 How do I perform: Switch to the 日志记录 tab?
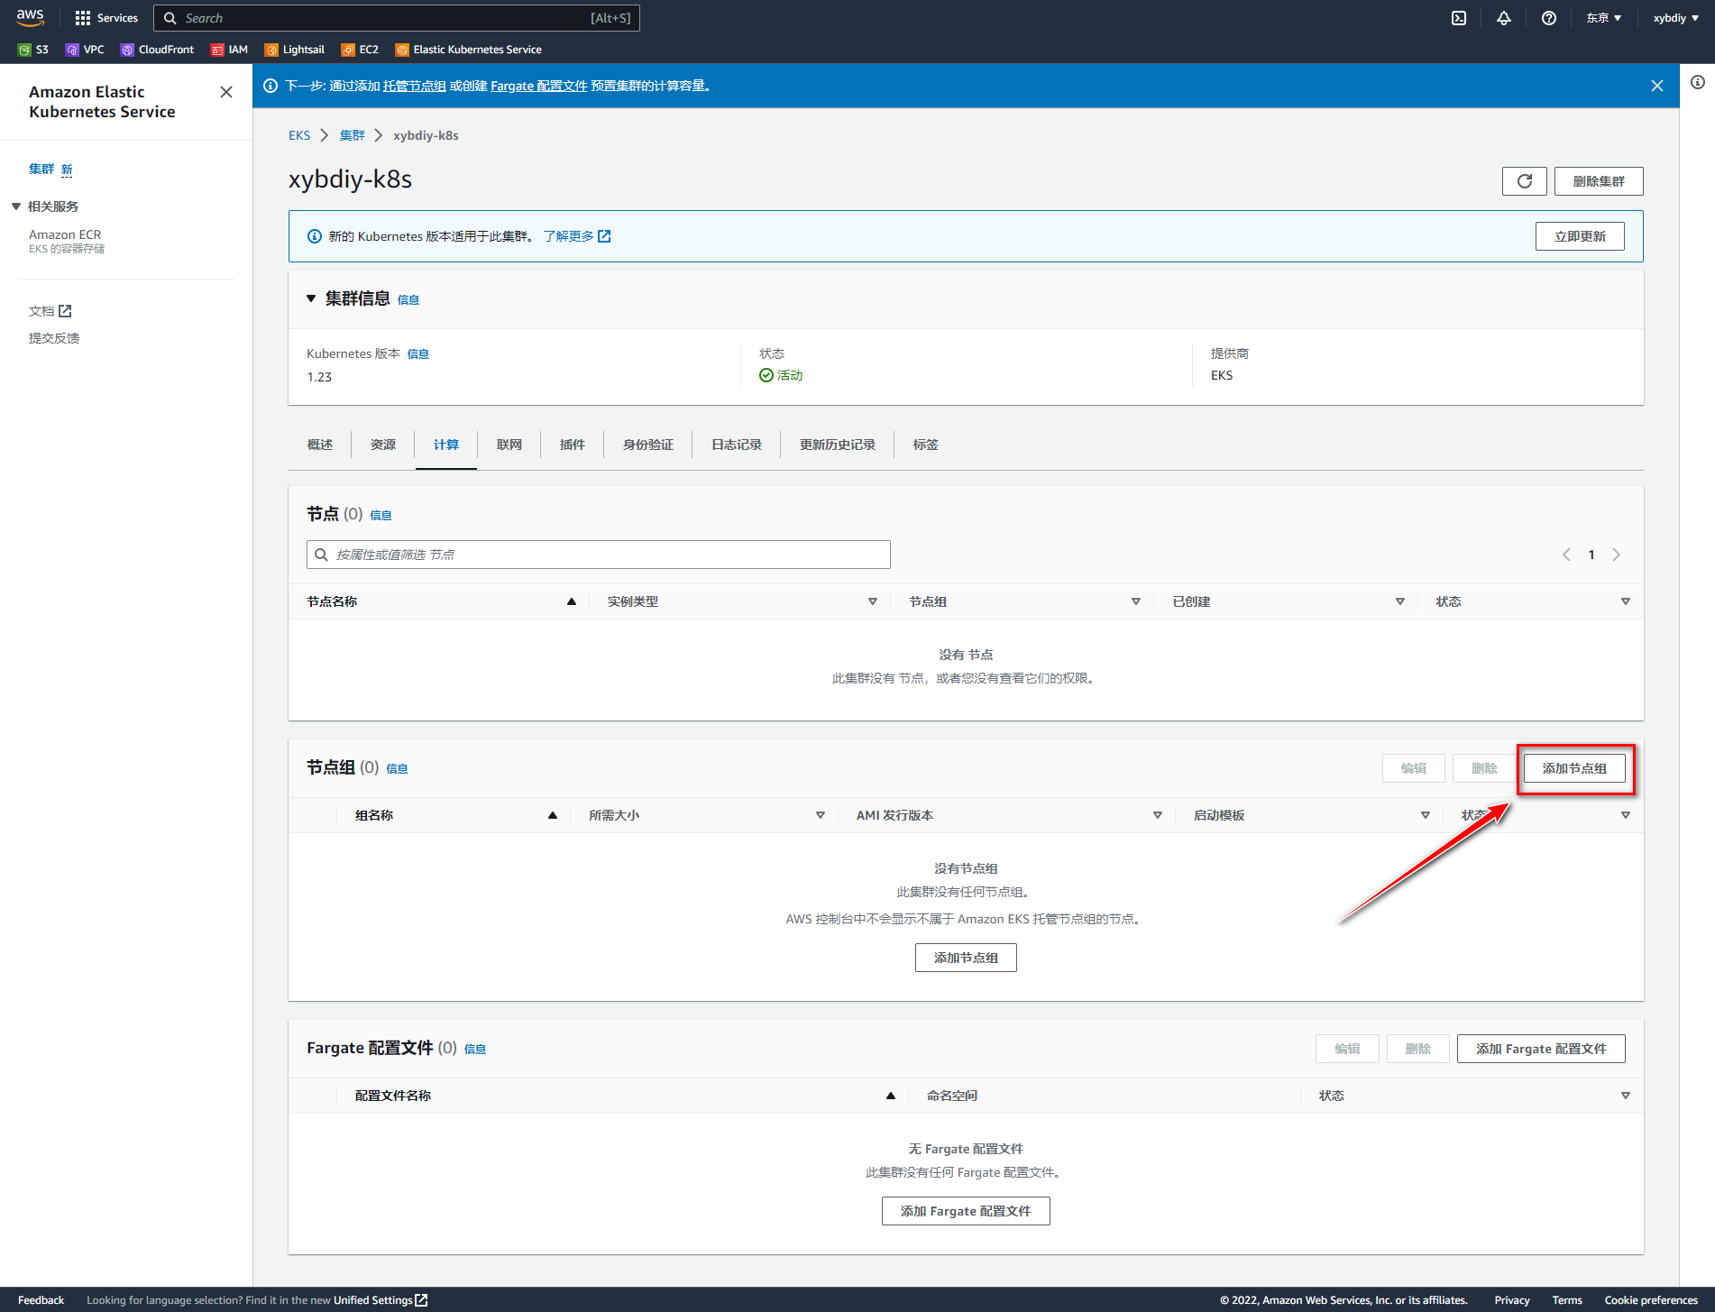tap(737, 445)
